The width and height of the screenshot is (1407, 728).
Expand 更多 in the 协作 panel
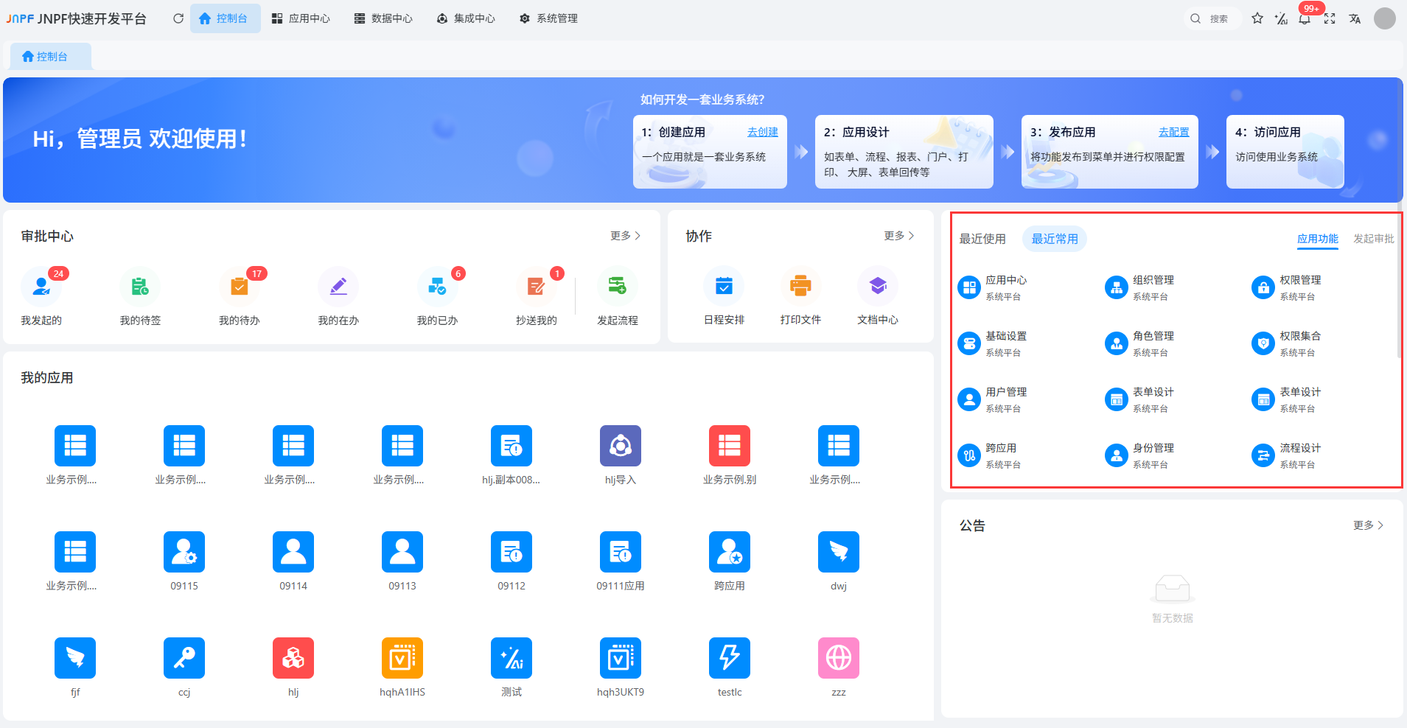pyautogui.click(x=898, y=236)
